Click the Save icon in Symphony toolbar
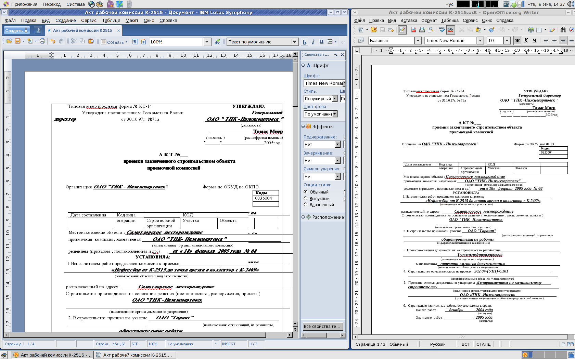 point(17,41)
